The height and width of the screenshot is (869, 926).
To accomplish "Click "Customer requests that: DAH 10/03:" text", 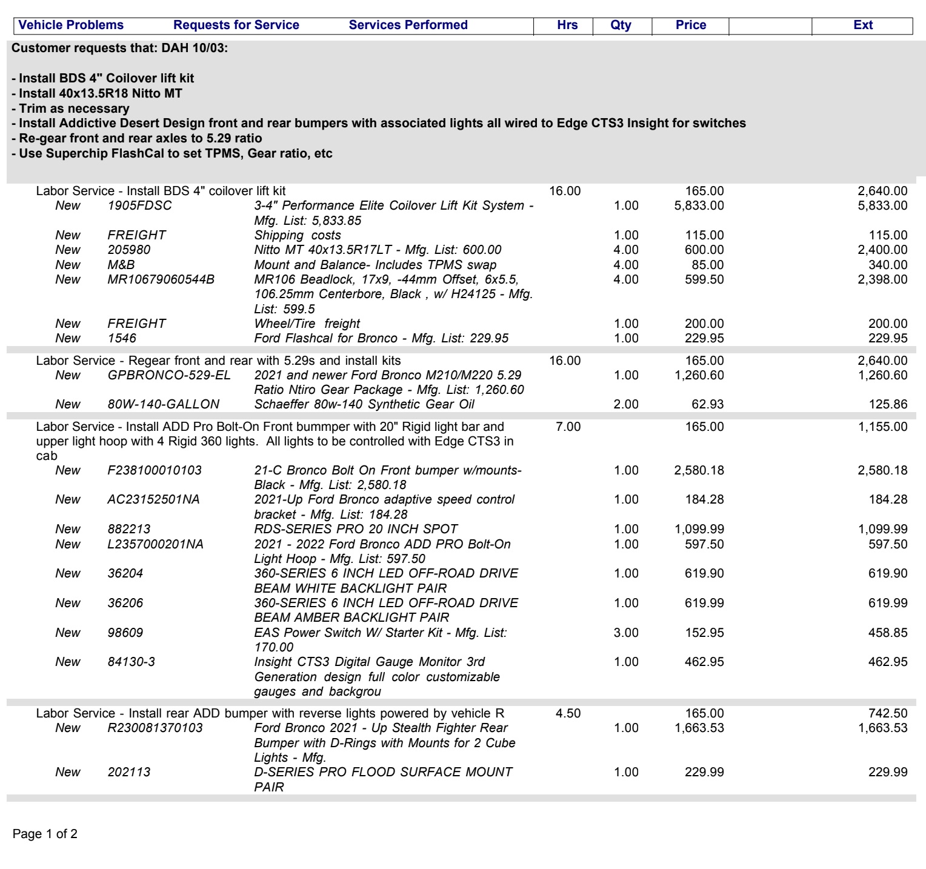I will [x=120, y=48].
